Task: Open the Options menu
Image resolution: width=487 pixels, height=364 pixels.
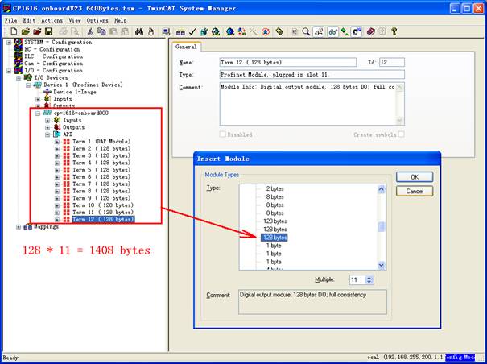Action: [x=97, y=20]
